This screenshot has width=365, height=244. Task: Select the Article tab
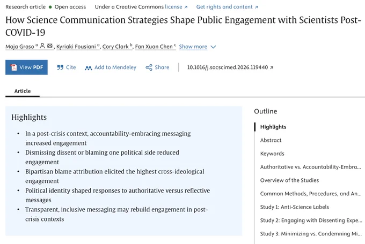tap(23, 91)
